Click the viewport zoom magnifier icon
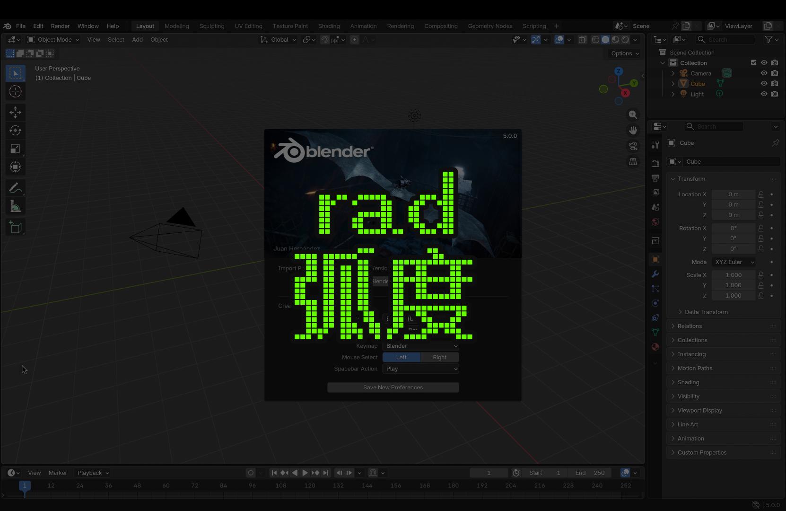 (x=633, y=115)
